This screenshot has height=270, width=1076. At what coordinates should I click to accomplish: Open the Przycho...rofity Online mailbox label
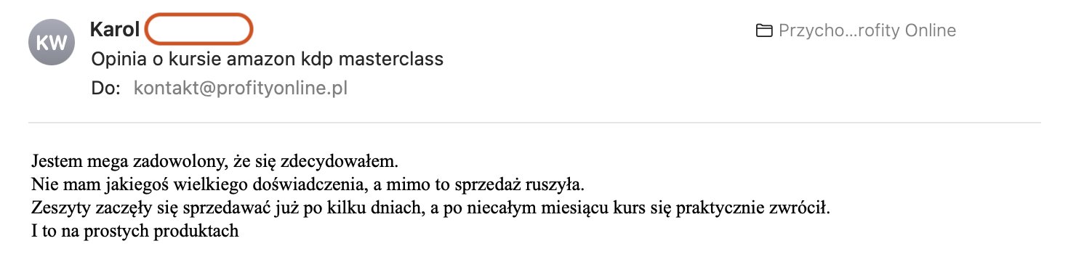pos(867,30)
